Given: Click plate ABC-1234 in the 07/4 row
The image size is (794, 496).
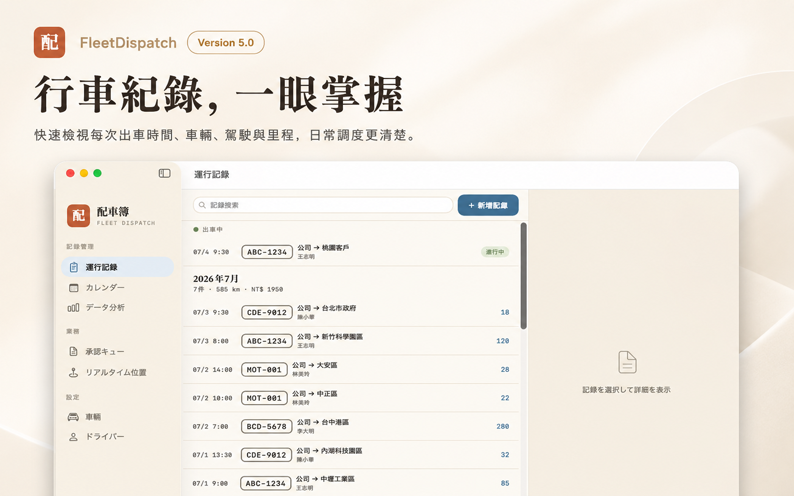Looking at the screenshot, I should tap(267, 252).
